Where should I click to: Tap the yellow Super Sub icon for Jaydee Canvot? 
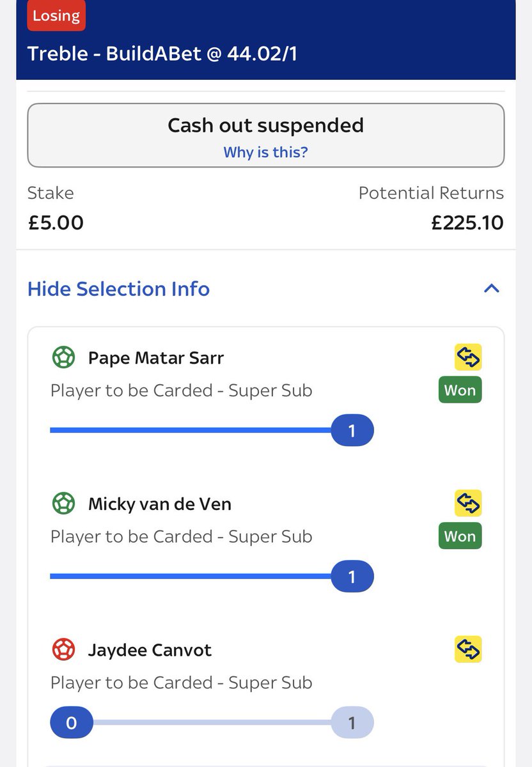[468, 649]
